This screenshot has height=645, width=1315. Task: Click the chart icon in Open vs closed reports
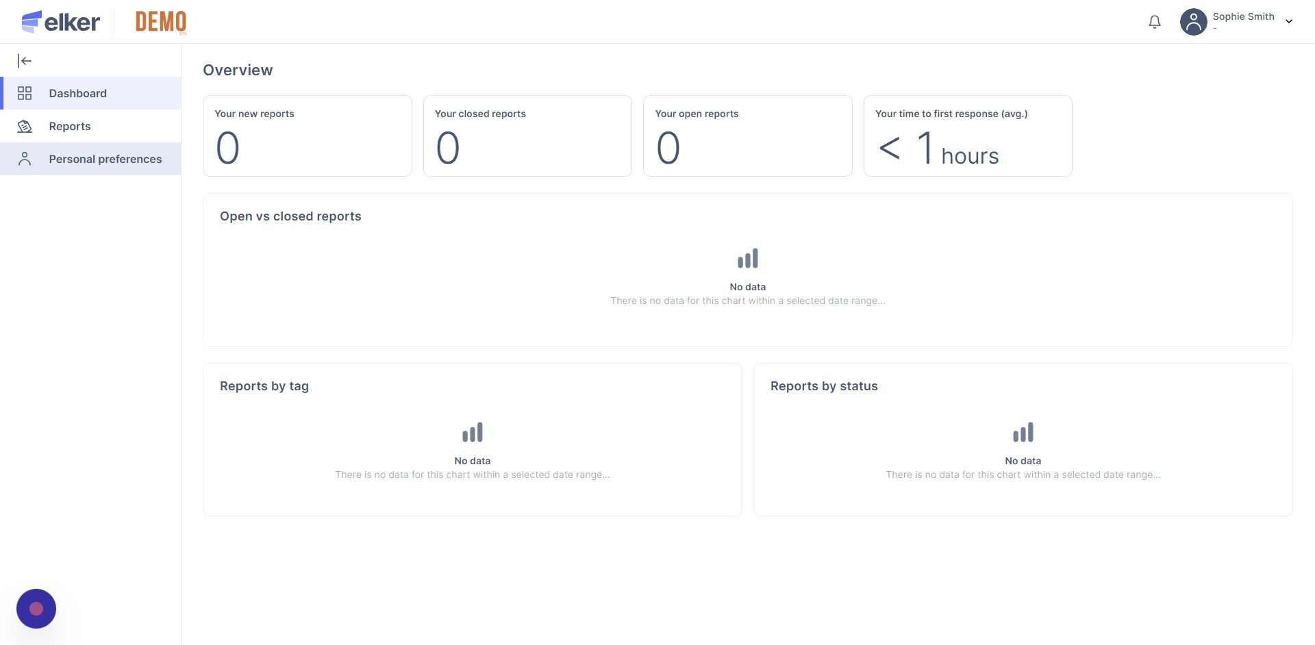point(748,258)
